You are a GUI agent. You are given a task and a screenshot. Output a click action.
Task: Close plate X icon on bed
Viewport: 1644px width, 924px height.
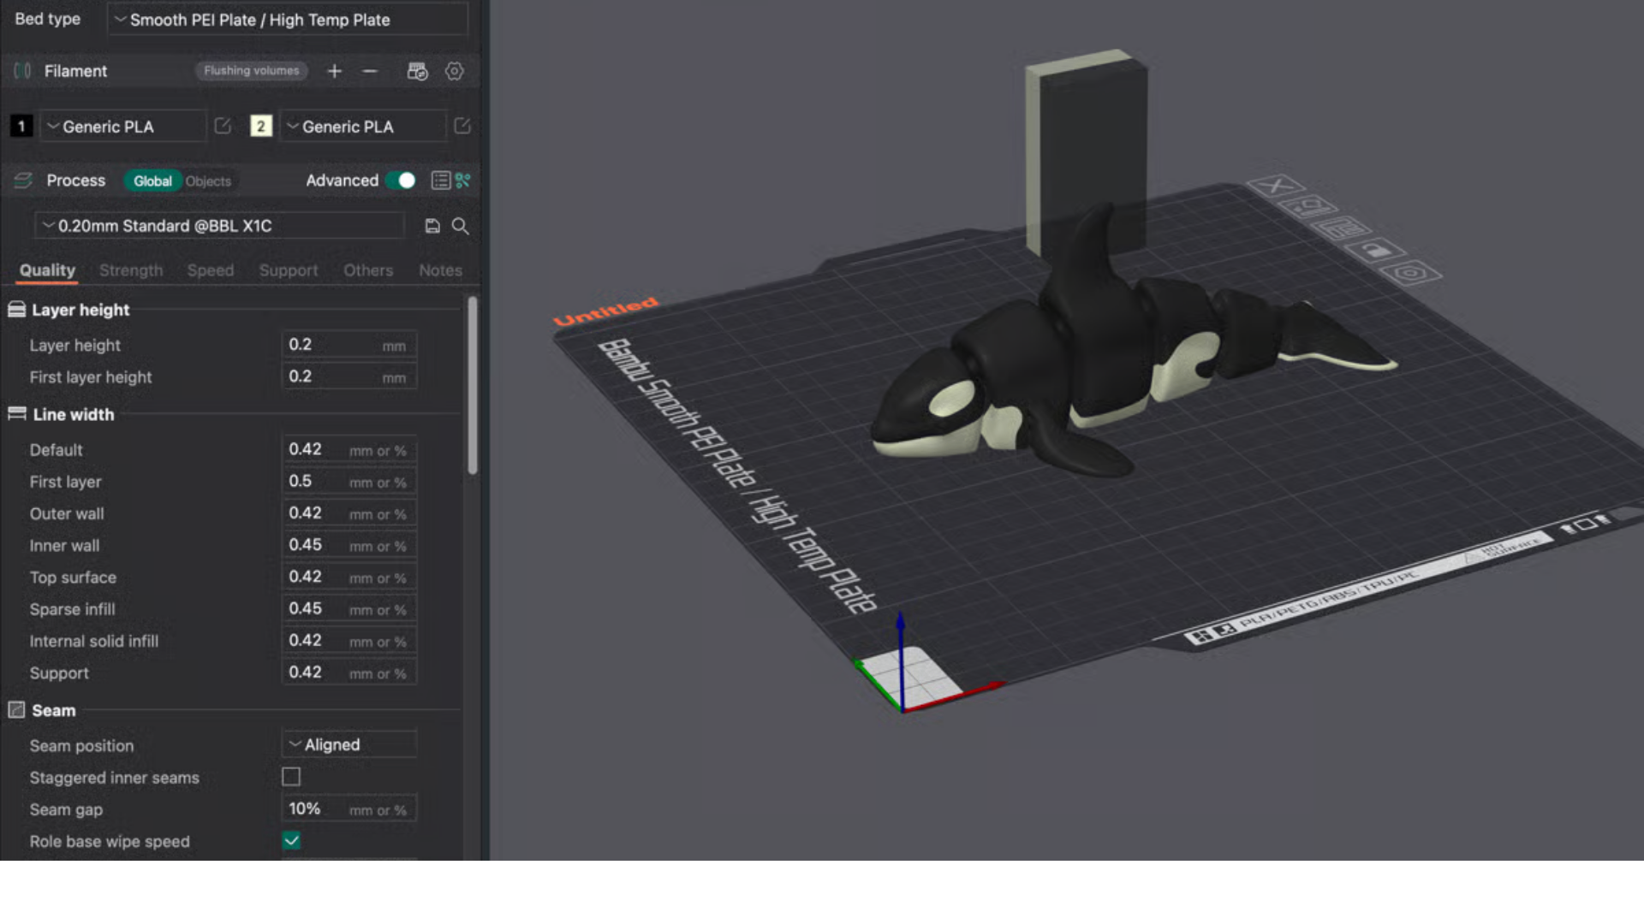point(1276,185)
